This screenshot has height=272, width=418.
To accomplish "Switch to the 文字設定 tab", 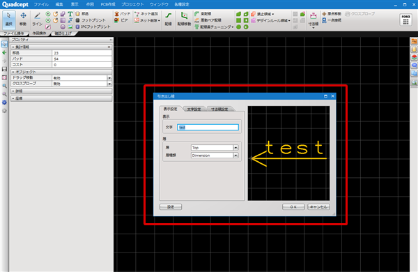I will coord(194,109).
